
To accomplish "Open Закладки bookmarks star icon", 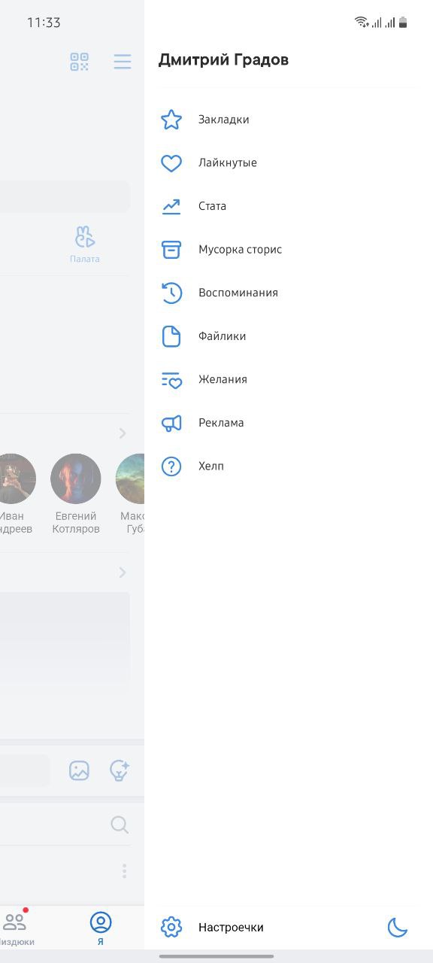I will pyautogui.click(x=171, y=120).
